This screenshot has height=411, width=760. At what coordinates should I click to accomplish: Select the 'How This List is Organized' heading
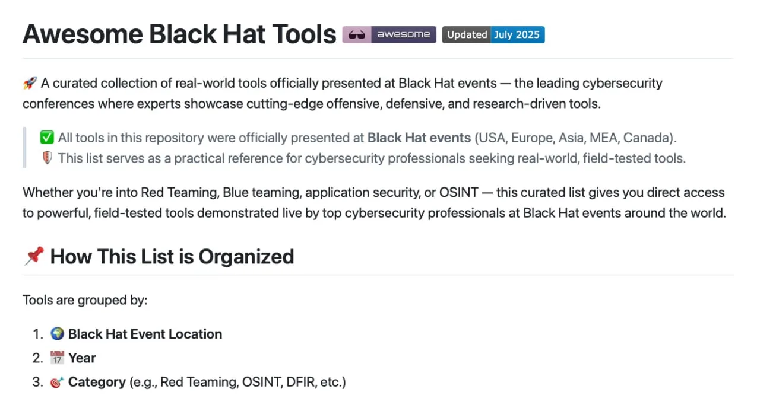[172, 256]
